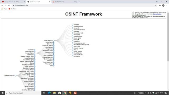
Task: Open the Apps bookmarks shortcut
Action: click(x=4, y=9)
